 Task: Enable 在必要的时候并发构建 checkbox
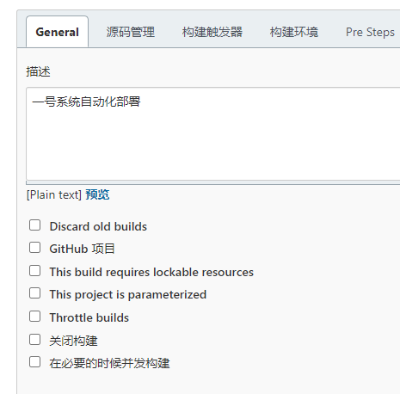34,362
